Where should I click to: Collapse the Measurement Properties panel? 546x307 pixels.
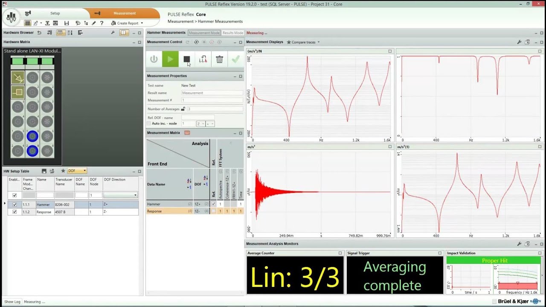click(235, 76)
